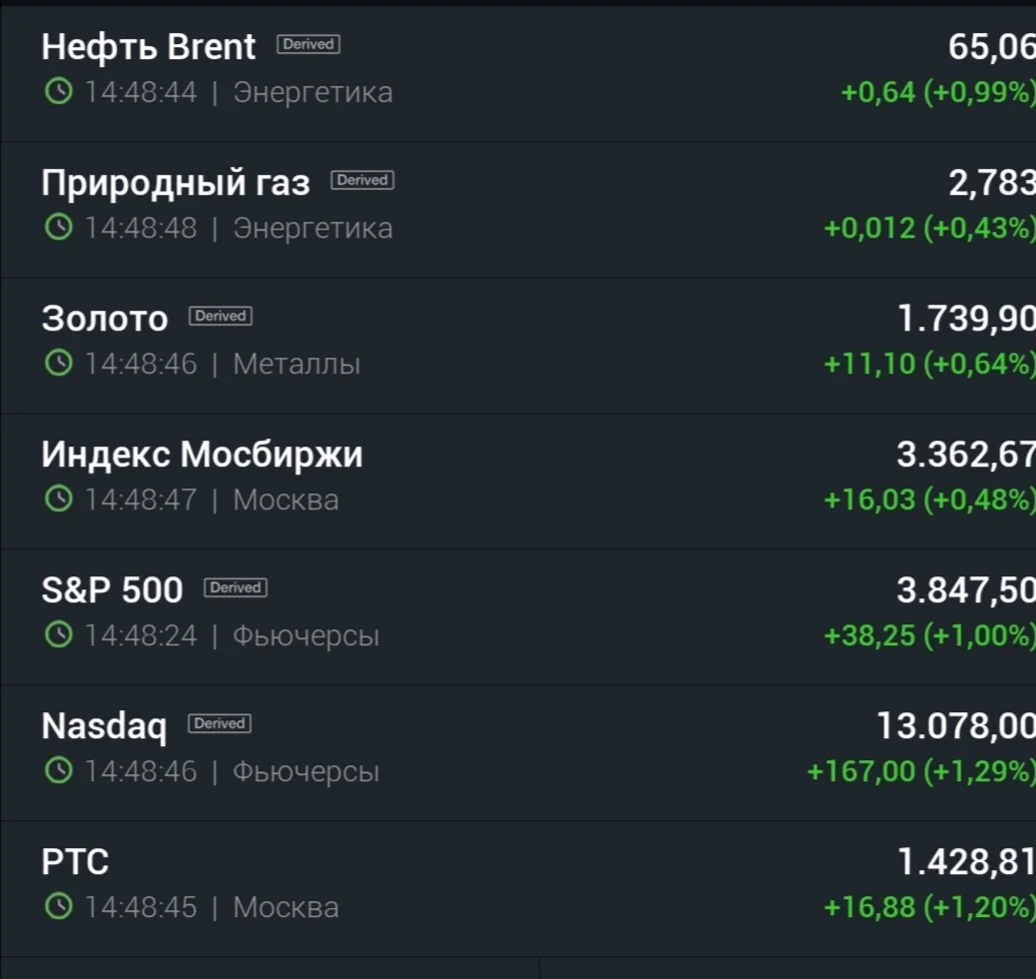Tap the clock icon under Нефть Brent
This screenshot has width=1036, height=979.
click(x=58, y=92)
